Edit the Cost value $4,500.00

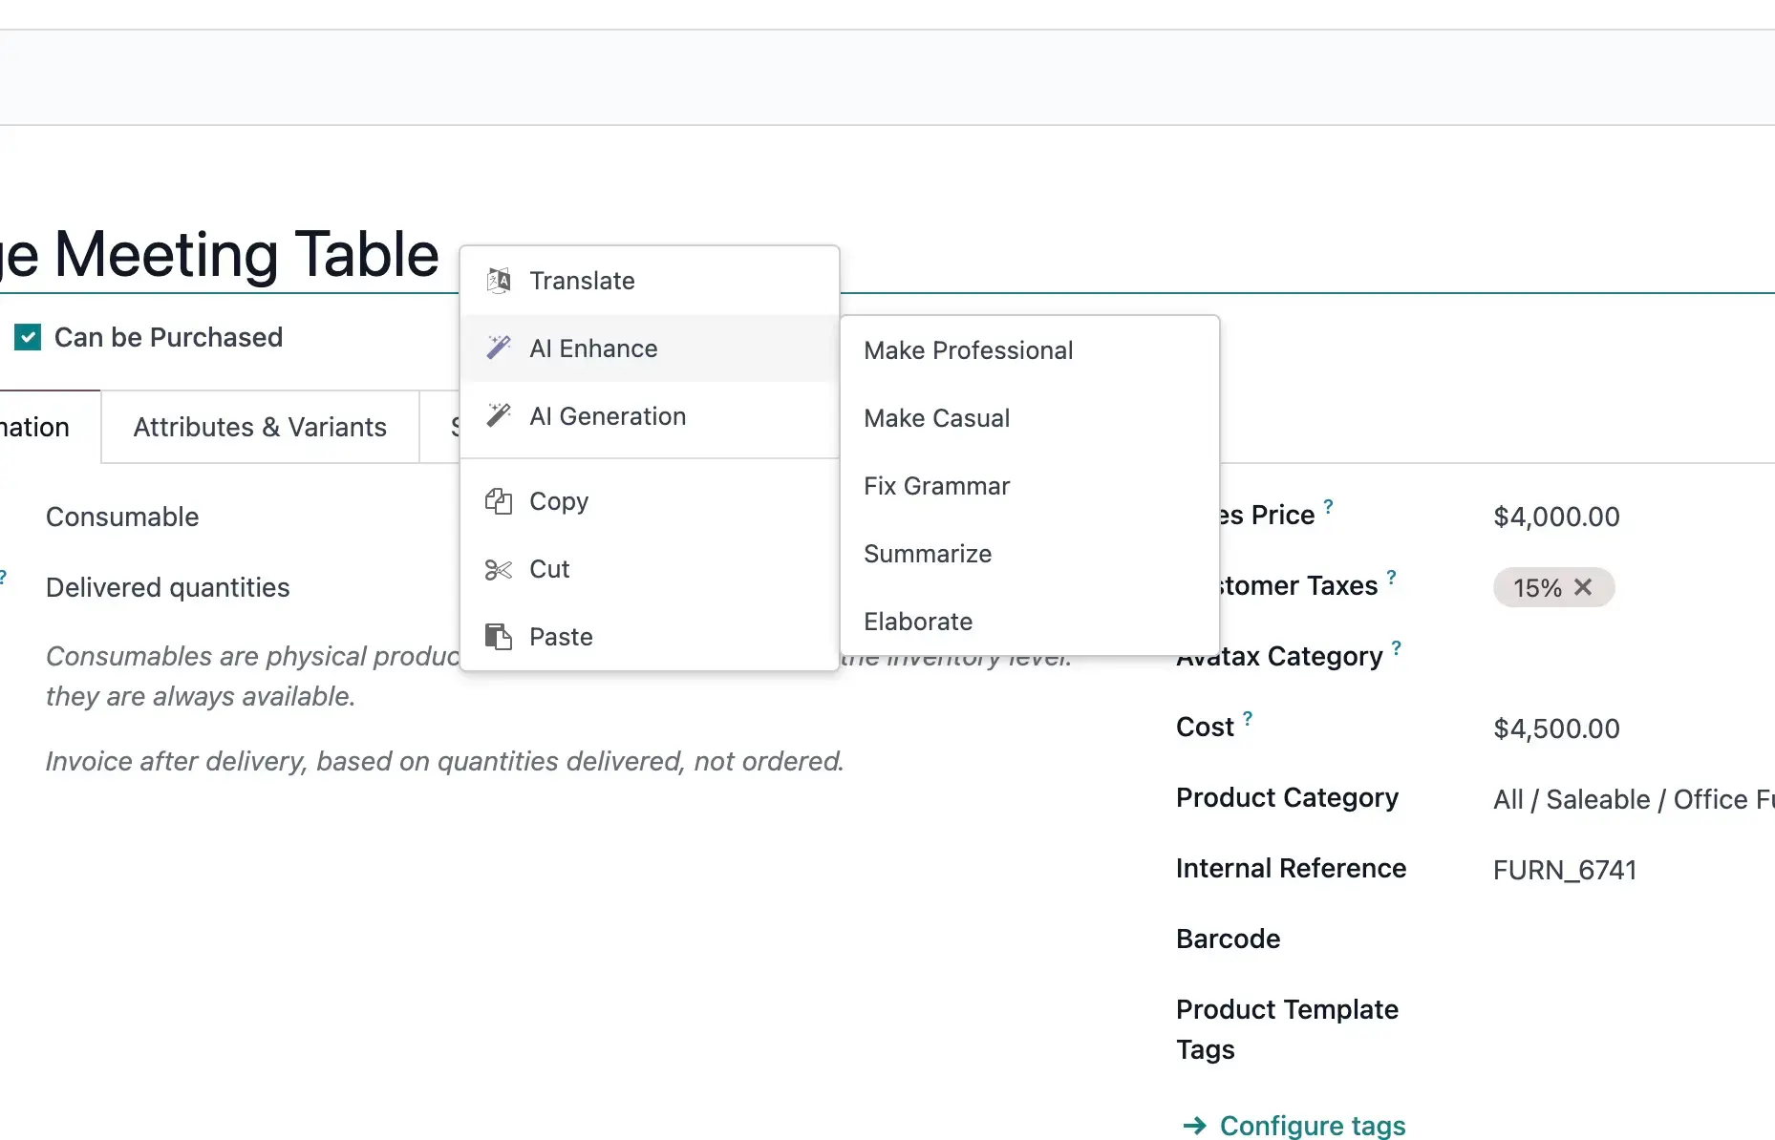[1556, 728]
